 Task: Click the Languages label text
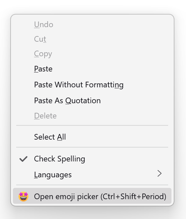click(x=53, y=175)
